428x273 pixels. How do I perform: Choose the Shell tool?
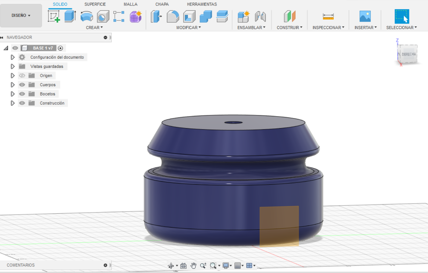tap(189, 17)
